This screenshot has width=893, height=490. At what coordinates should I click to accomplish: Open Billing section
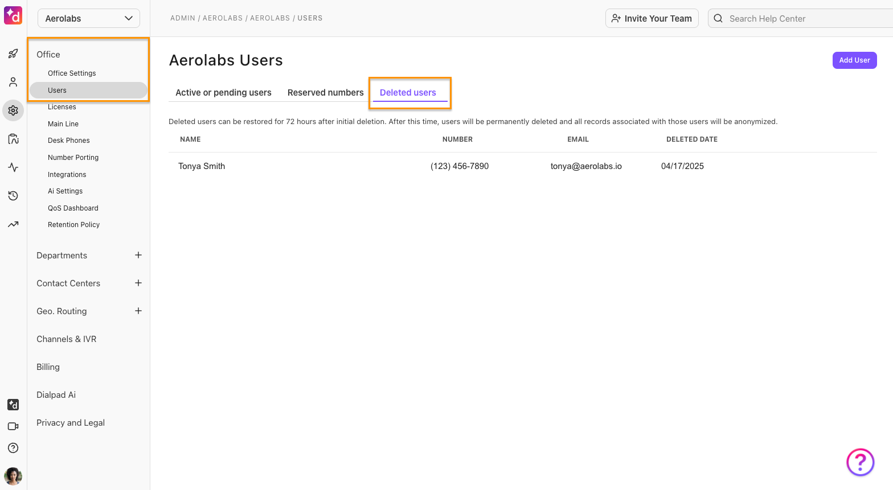pyautogui.click(x=48, y=367)
